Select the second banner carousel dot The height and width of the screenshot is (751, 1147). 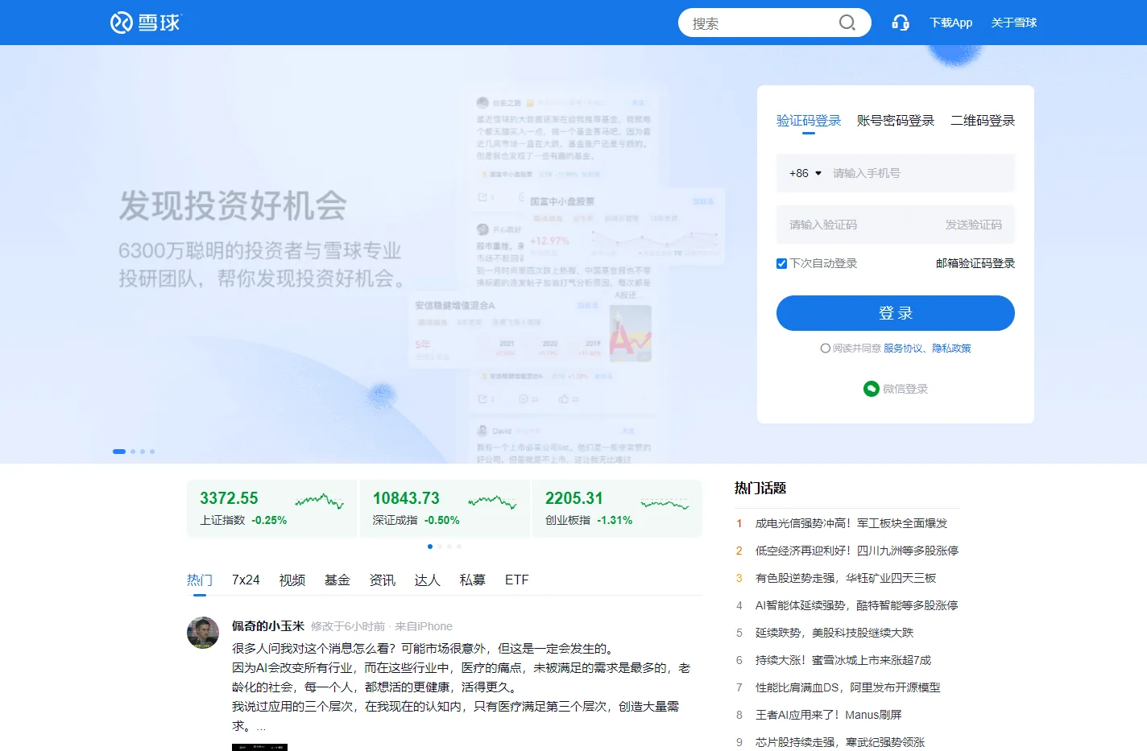pyautogui.click(x=133, y=452)
